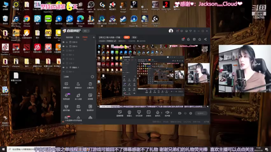This screenshot has width=271, height=152.
Task: Open the 视频连麦 tool icon
Action: pyautogui.click(x=66, y=97)
